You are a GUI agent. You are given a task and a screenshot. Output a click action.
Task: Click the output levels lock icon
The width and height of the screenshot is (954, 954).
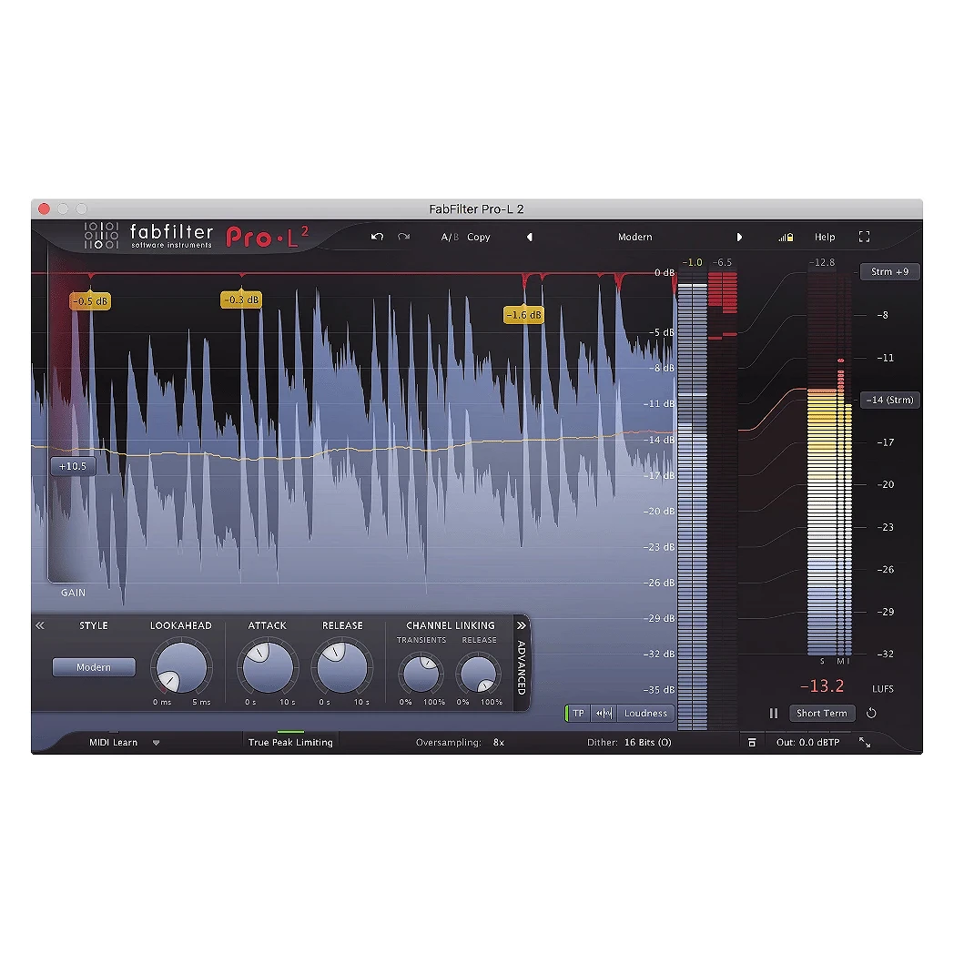pos(786,238)
